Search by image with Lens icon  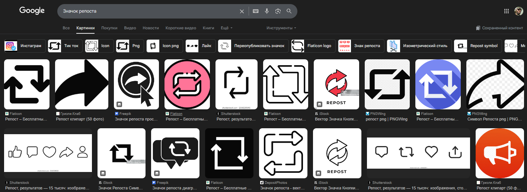point(278,11)
